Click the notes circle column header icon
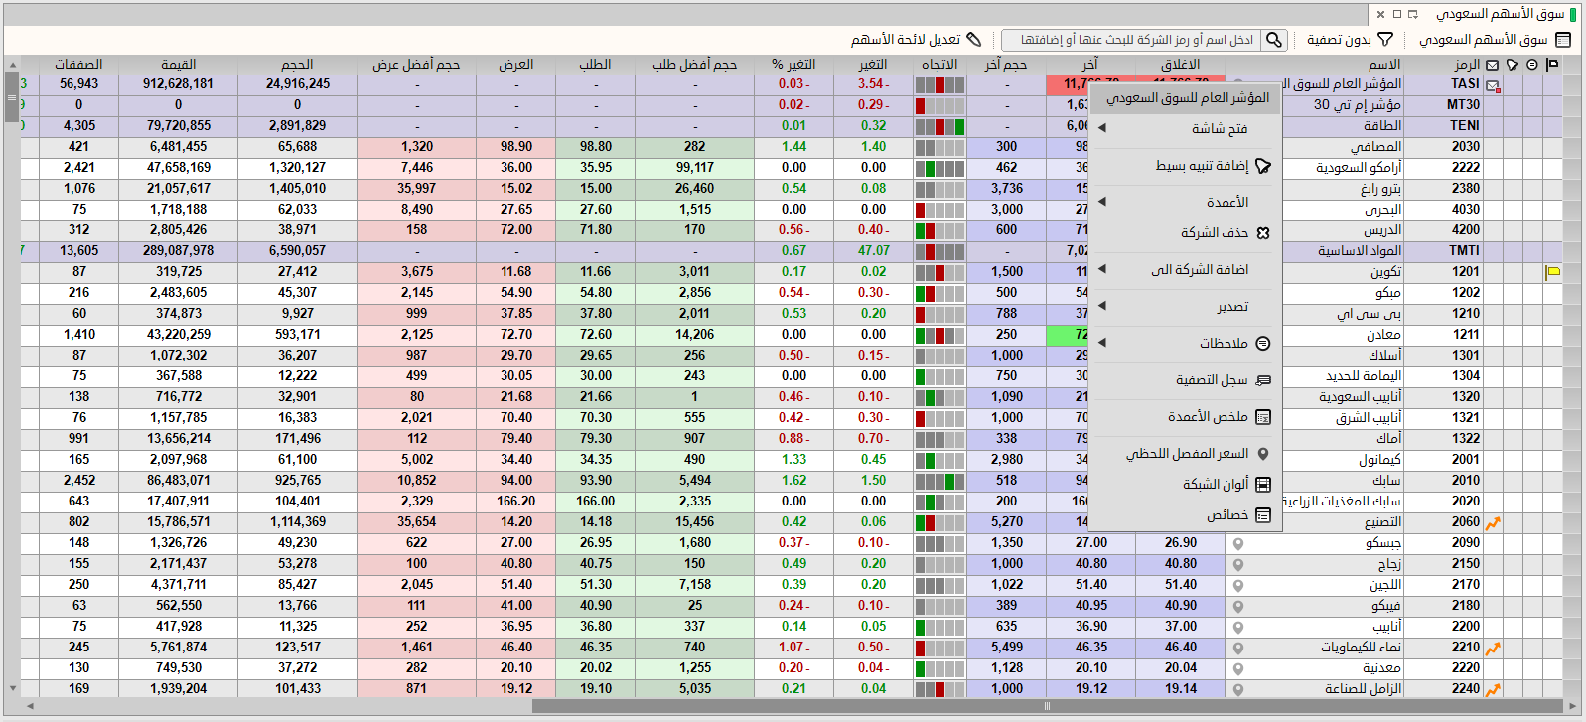 click(1532, 65)
